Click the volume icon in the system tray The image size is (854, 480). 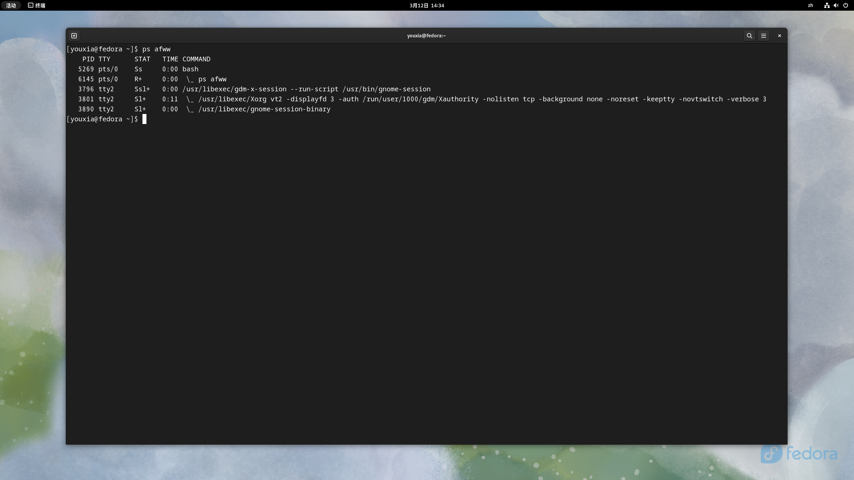point(836,5)
